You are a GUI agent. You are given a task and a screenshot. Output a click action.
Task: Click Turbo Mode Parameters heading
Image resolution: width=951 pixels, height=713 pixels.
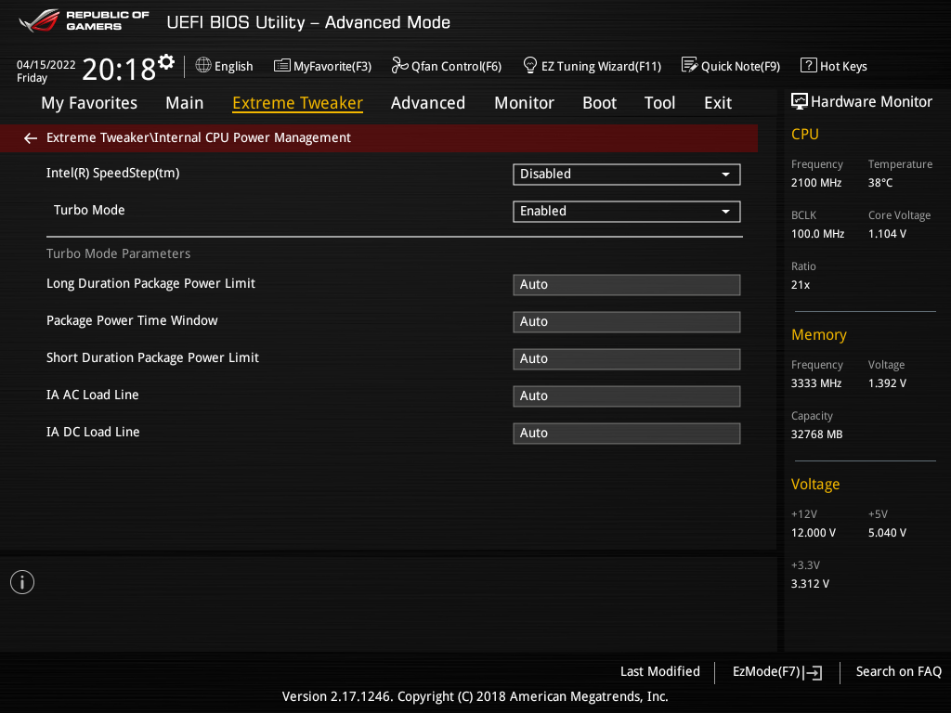tap(118, 254)
